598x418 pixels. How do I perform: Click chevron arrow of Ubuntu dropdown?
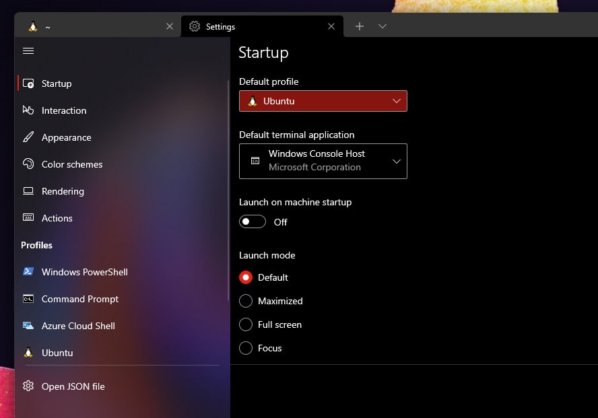click(x=397, y=101)
